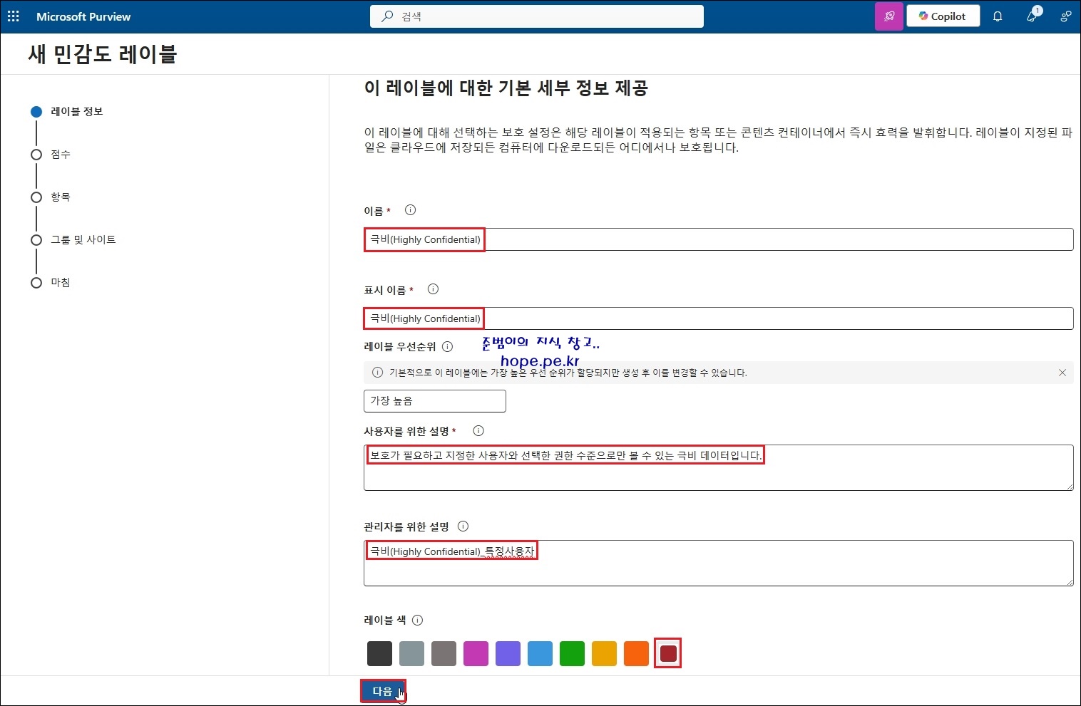Go to the 그룹 및 사이트 step
Image resolution: width=1081 pixels, height=706 pixels.
pyautogui.click(x=73, y=240)
